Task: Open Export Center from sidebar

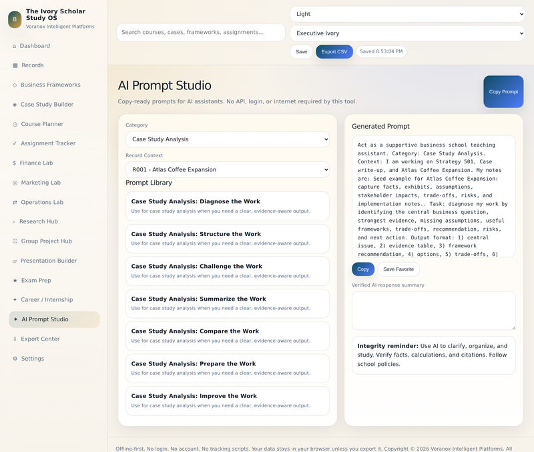Action: [x=54, y=339]
